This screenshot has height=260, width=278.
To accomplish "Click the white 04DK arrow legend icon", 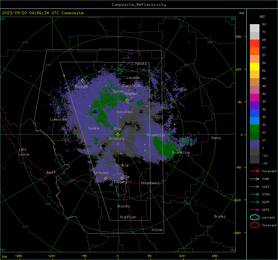I will pos(255,179).
